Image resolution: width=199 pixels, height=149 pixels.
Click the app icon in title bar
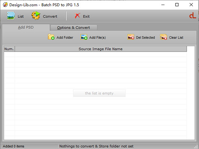coord(5,5)
